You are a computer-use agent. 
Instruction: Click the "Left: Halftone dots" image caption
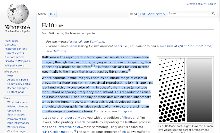[186, 129]
